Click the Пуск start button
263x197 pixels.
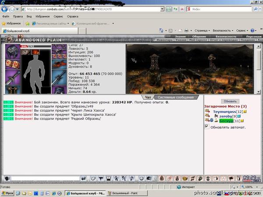point(8,193)
